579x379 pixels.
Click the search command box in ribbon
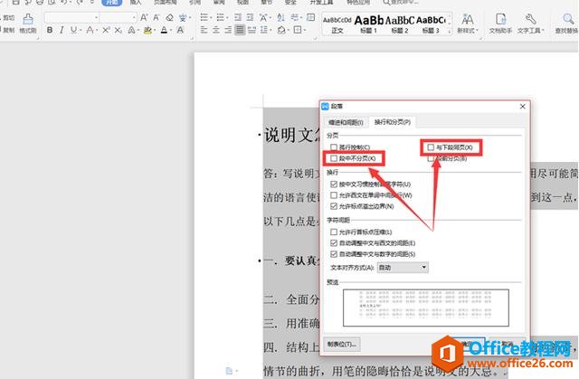[403, 2]
